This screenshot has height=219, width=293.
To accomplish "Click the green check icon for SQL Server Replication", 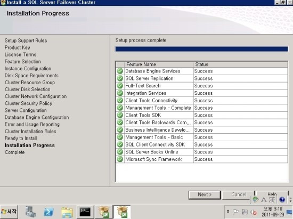I will click(120, 78).
